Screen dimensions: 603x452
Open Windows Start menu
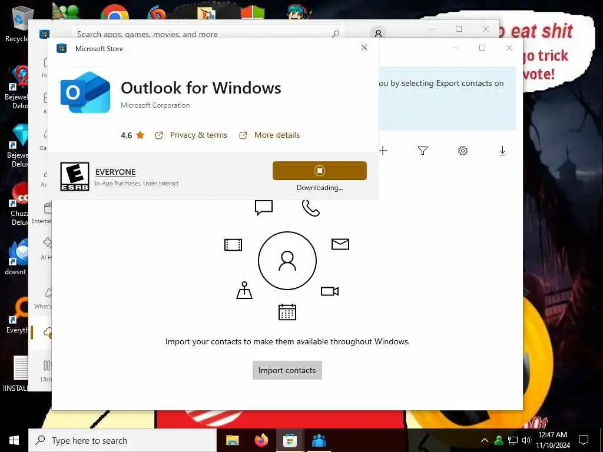pyautogui.click(x=14, y=440)
